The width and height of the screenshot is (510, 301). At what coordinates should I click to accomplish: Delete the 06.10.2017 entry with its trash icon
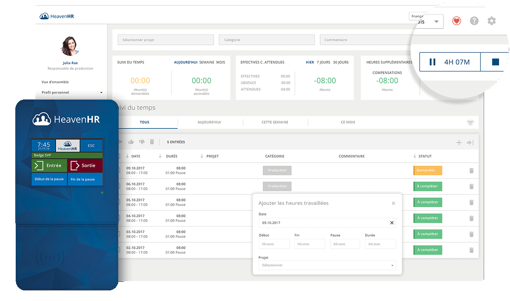pos(471,186)
